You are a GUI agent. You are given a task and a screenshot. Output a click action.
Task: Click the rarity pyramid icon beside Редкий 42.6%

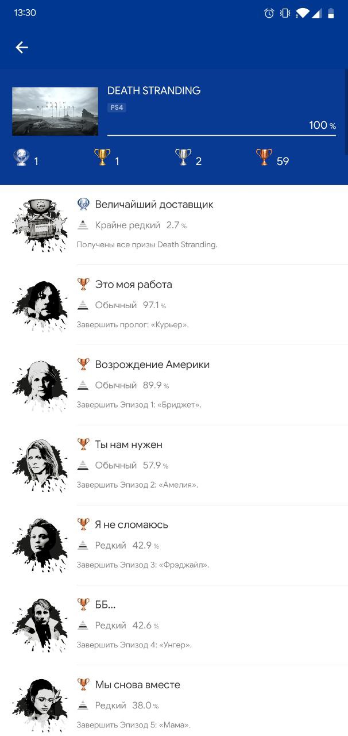click(x=83, y=625)
